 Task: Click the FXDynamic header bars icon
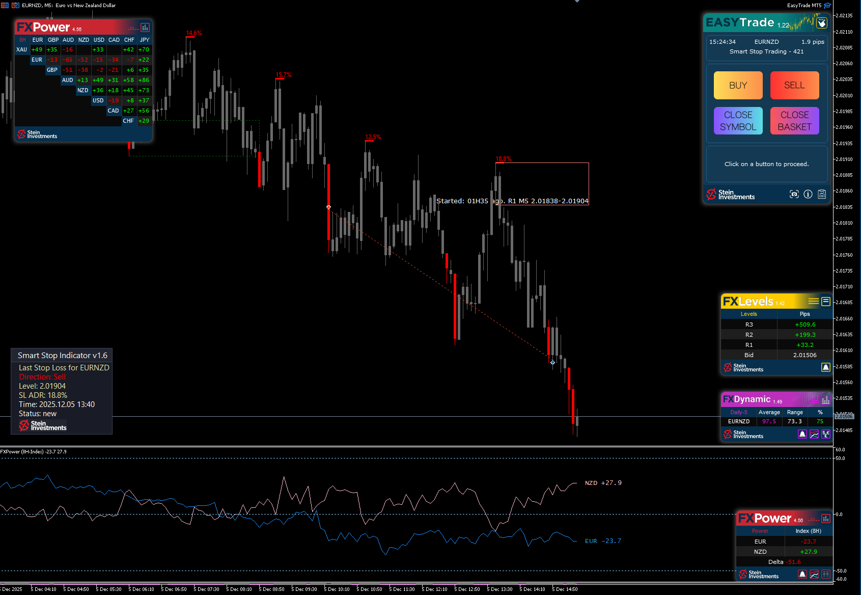point(826,400)
